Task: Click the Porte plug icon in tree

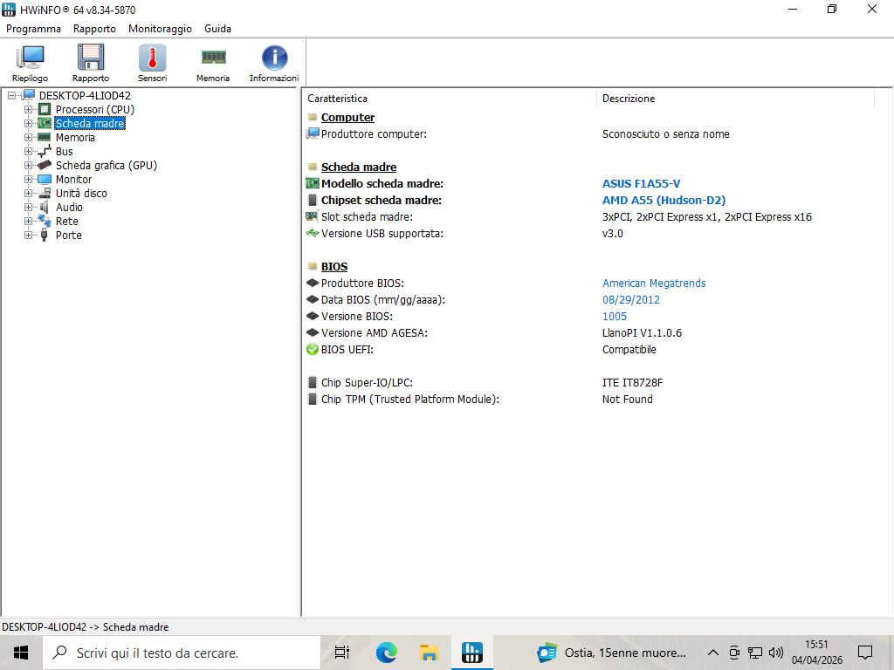Action: [x=45, y=236]
